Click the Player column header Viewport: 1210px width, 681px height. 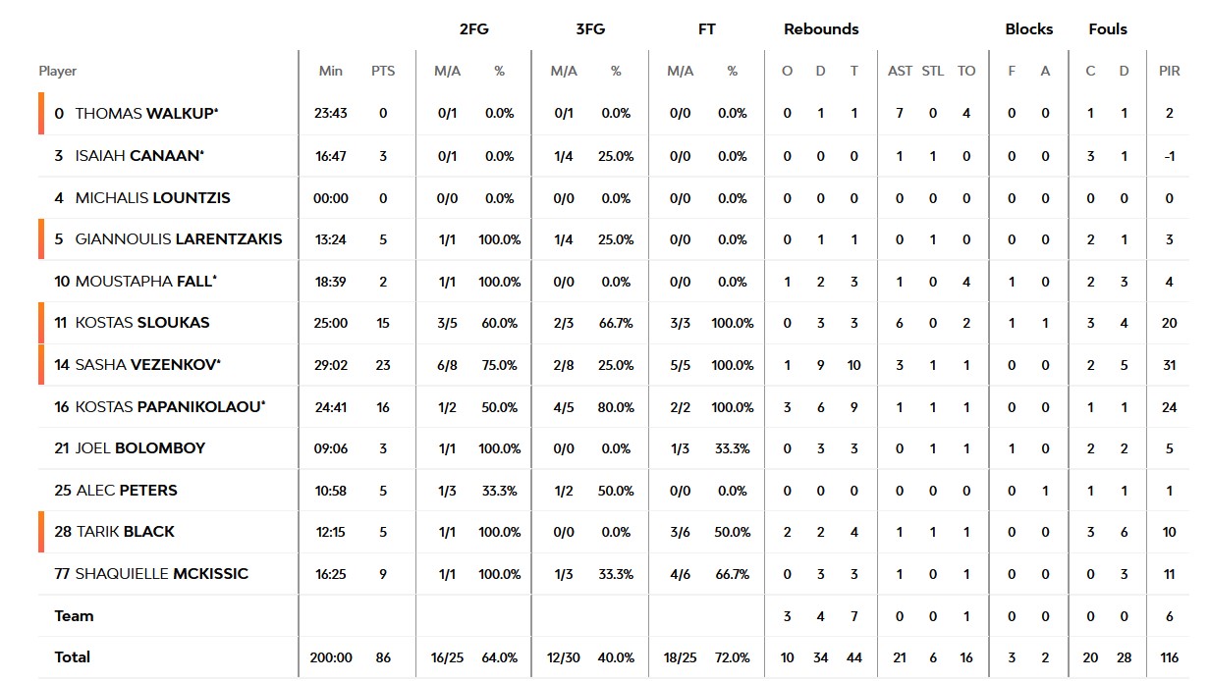click(x=58, y=72)
